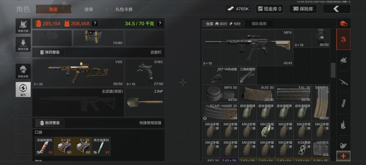Click the 保存方案 save loadout icon

point(23,44)
